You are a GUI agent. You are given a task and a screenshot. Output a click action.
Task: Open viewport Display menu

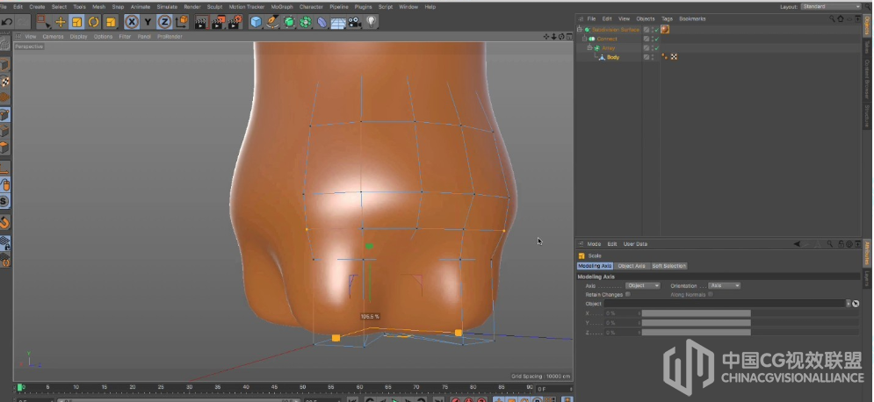pos(78,36)
